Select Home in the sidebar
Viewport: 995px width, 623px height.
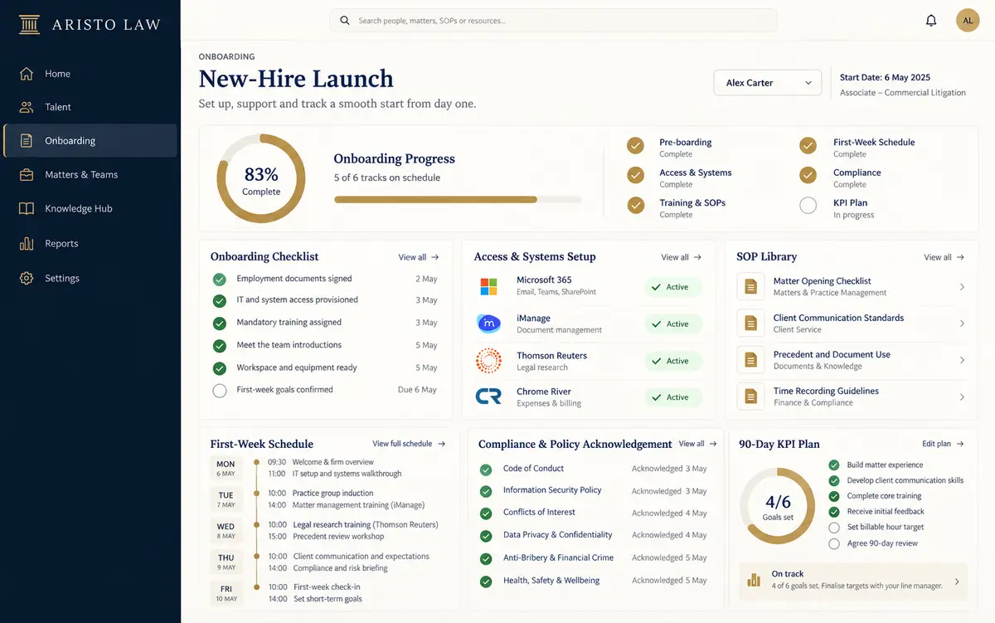(90, 73)
